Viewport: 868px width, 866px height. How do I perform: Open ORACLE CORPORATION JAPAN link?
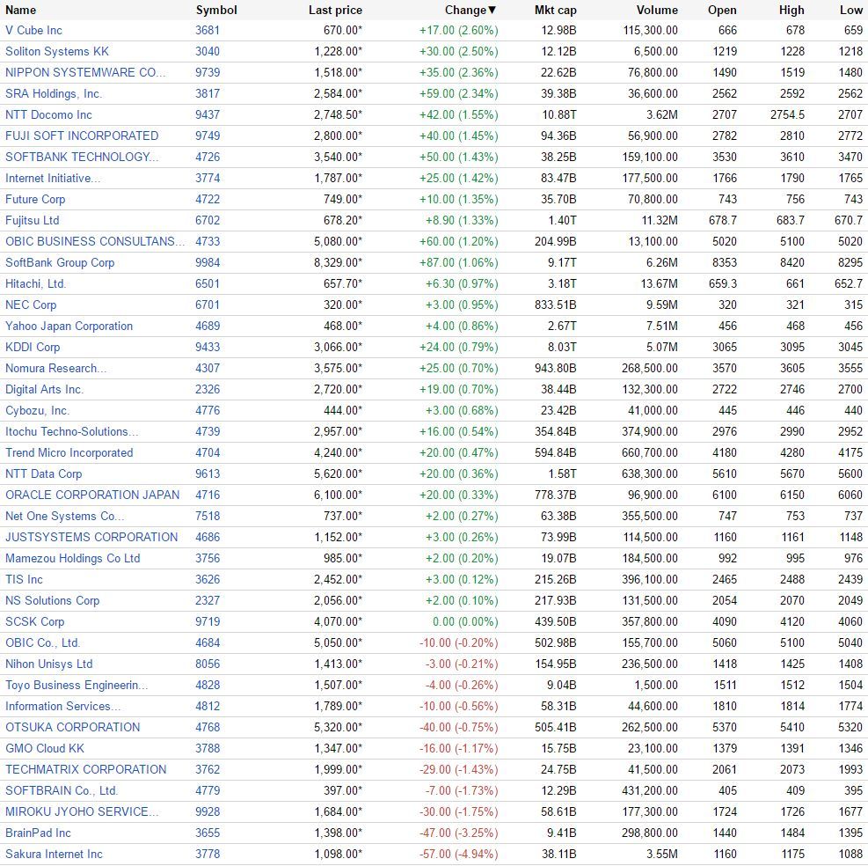(x=92, y=495)
